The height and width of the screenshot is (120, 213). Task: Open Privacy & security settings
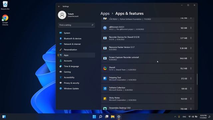point(77,83)
